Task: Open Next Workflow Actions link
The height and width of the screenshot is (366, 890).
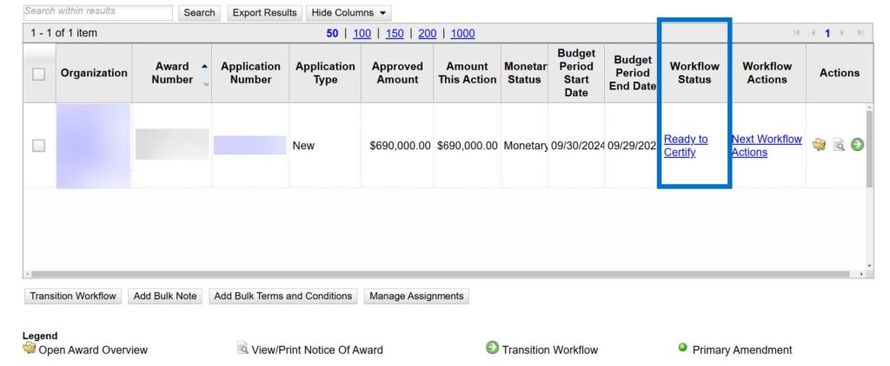Action: pyautogui.click(x=766, y=146)
